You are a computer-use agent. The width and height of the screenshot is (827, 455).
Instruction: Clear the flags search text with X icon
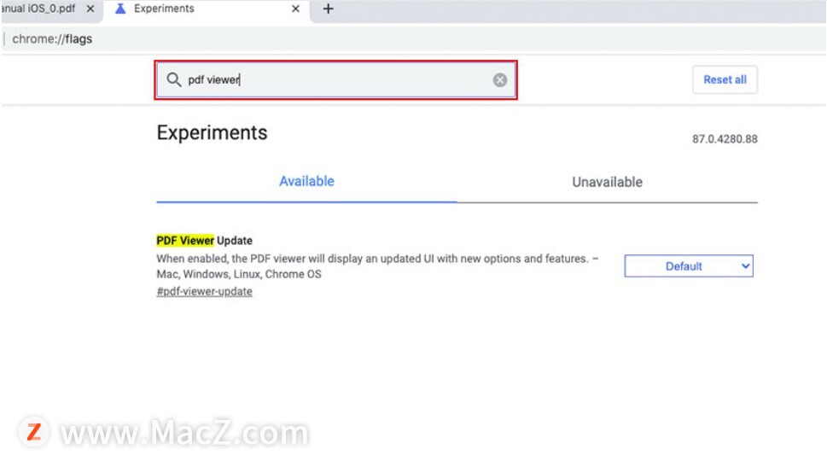[500, 79]
